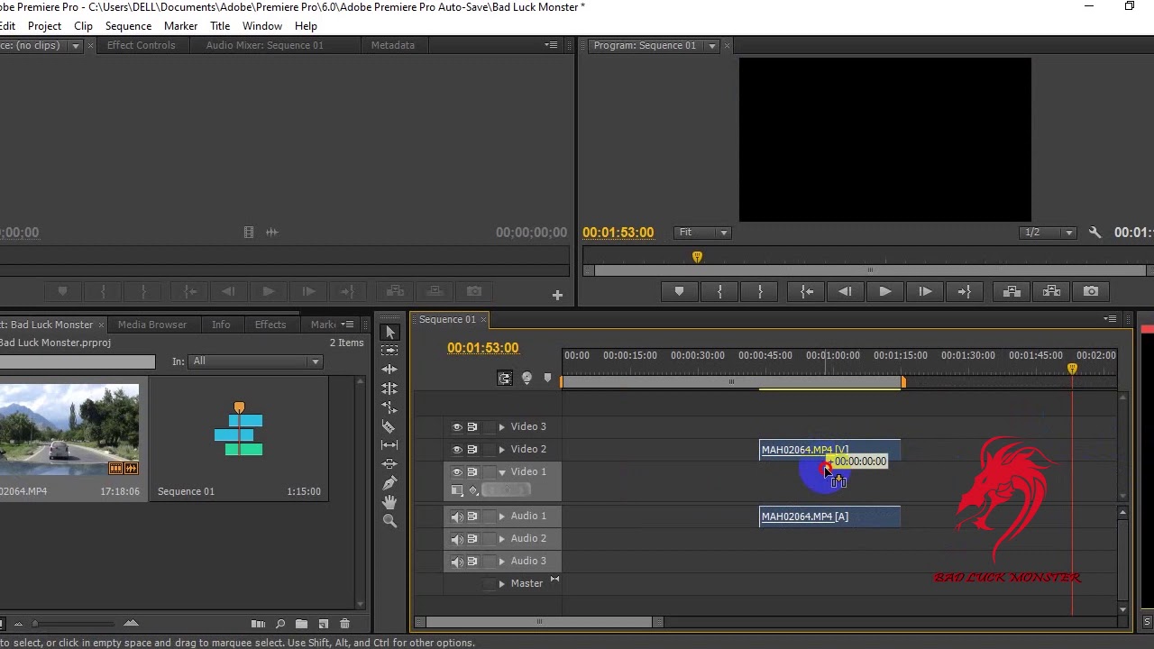The height and width of the screenshot is (649, 1154).
Task: Mute Audio 3 track speaker toggle
Action: pyautogui.click(x=457, y=562)
